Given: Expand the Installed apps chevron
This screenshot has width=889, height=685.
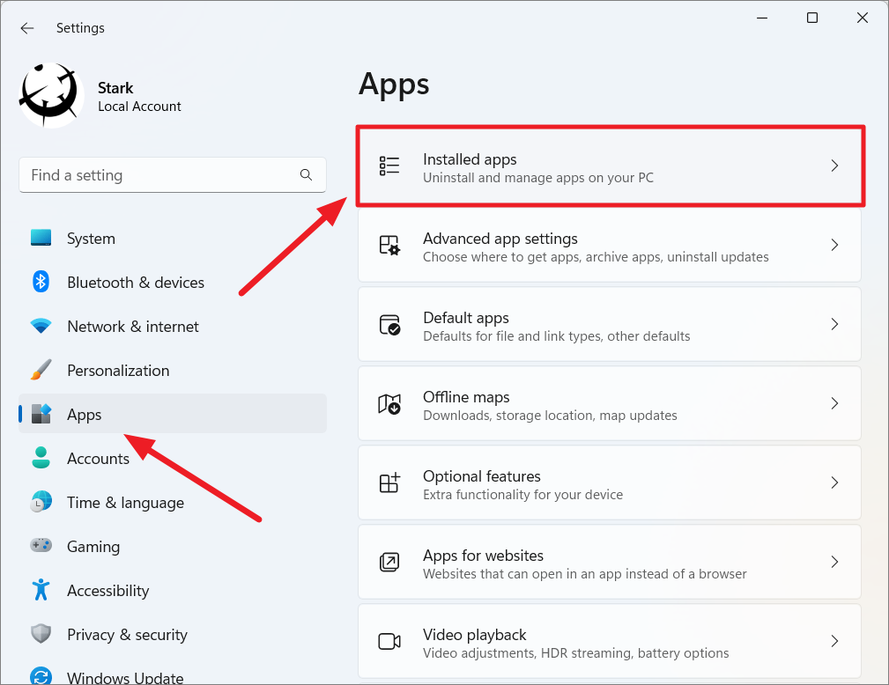Looking at the screenshot, I should point(834,165).
